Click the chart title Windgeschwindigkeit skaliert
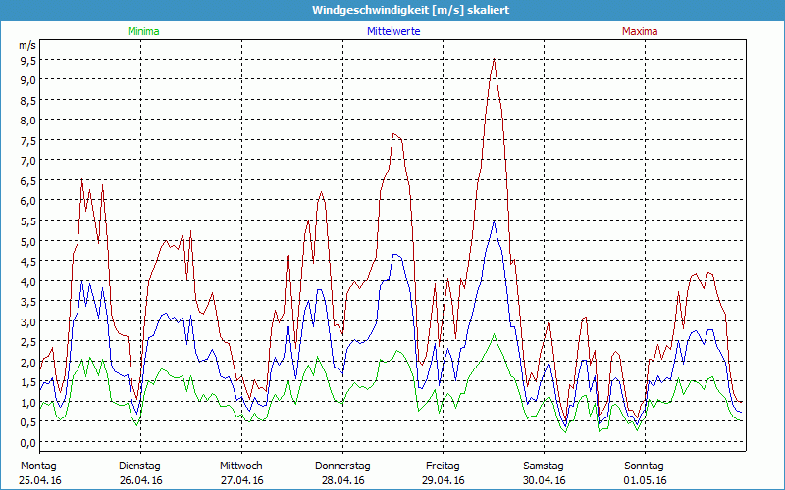The height and width of the screenshot is (490, 785). pyautogui.click(x=410, y=10)
